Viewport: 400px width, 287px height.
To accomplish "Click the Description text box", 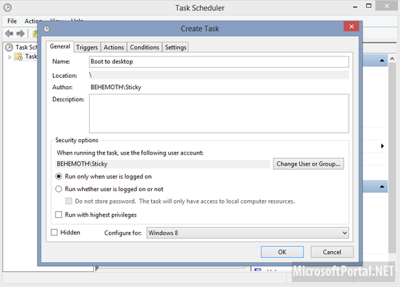I will 219,114.
